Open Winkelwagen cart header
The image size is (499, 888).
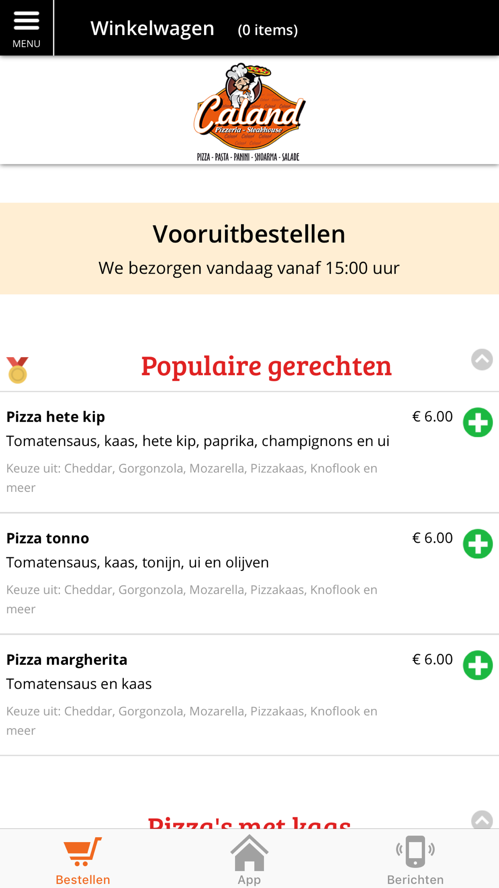click(152, 28)
